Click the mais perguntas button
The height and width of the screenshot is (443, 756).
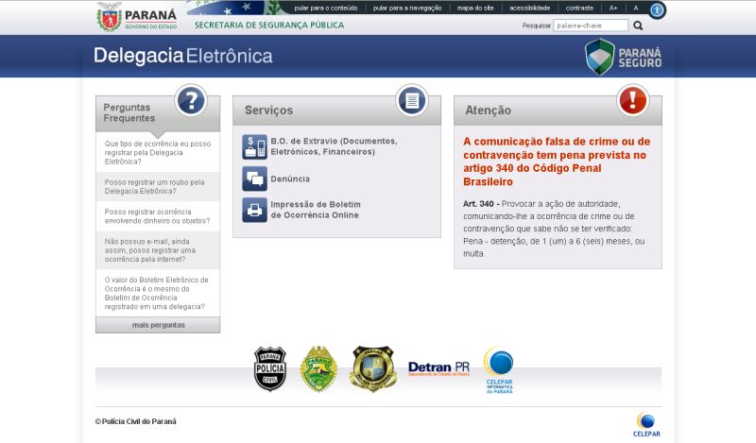point(158,325)
